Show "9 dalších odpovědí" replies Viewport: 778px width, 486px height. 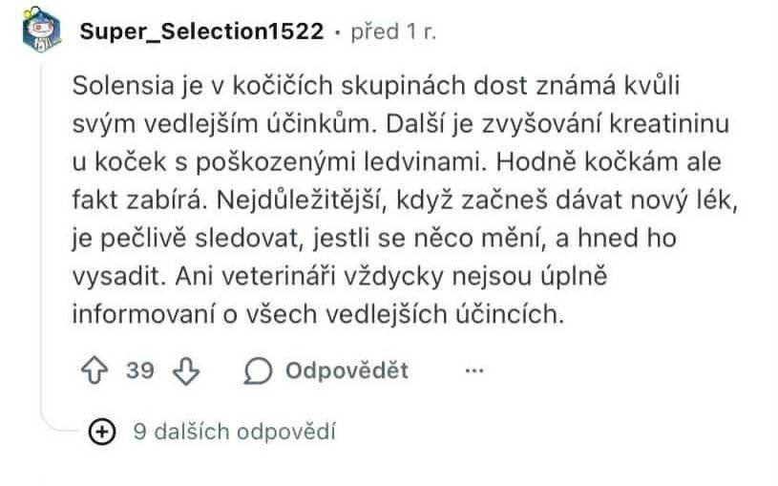(x=234, y=432)
